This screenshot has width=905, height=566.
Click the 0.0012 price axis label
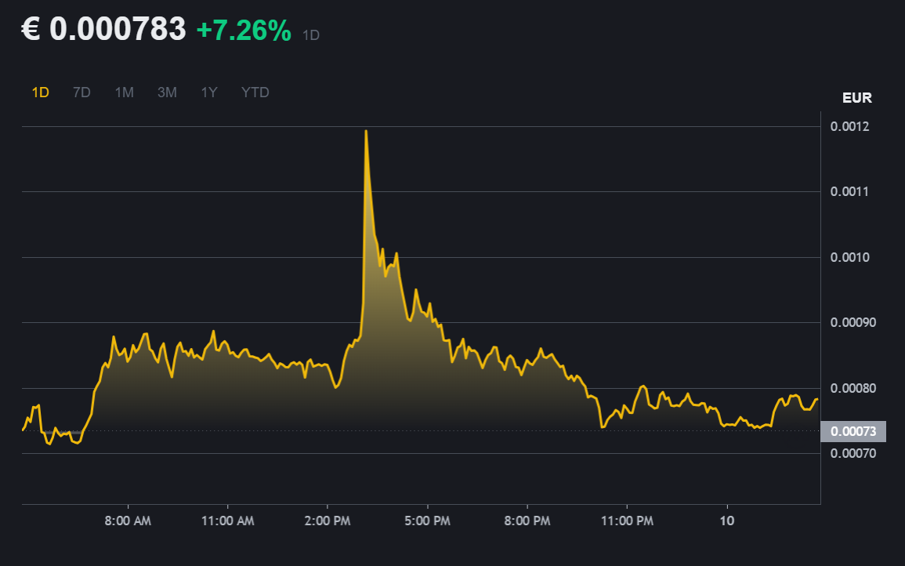click(x=849, y=126)
